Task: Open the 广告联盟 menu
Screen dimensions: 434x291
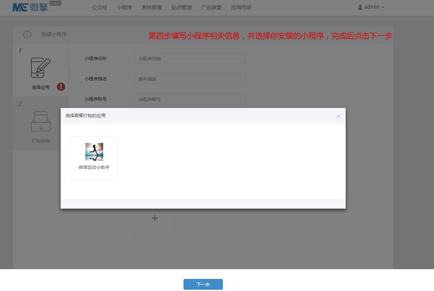Action: click(211, 8)
